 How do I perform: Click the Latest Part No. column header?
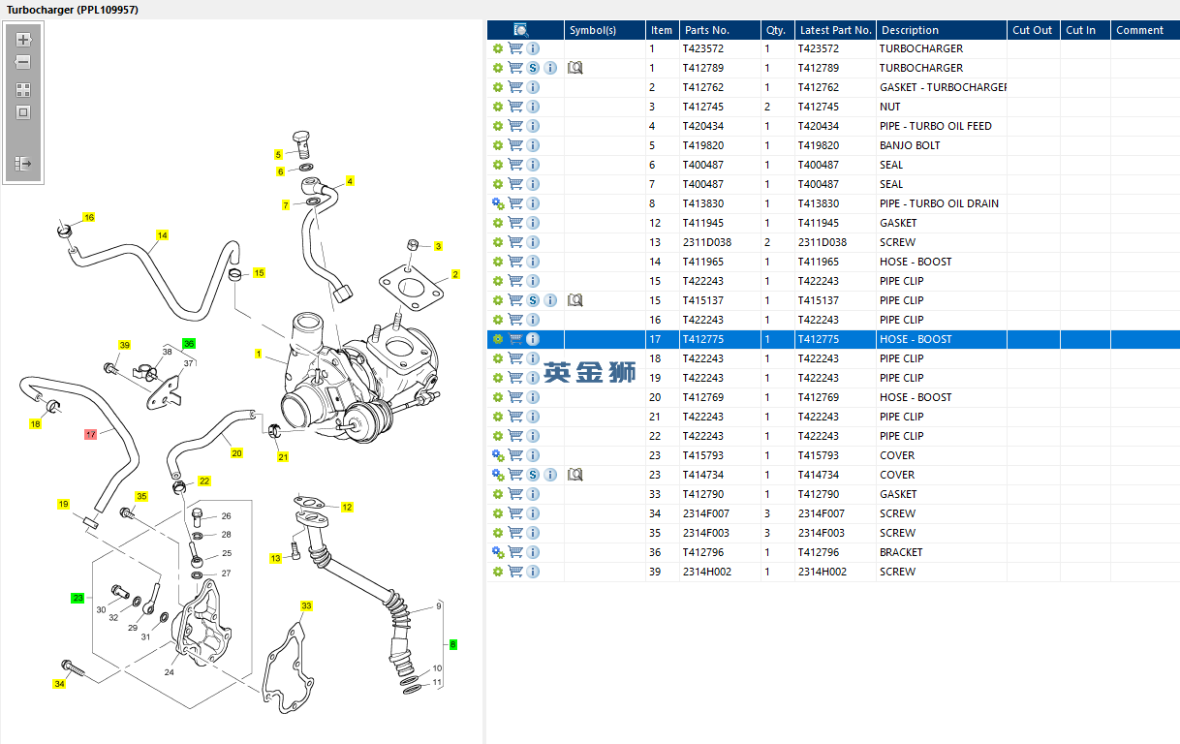836,30
